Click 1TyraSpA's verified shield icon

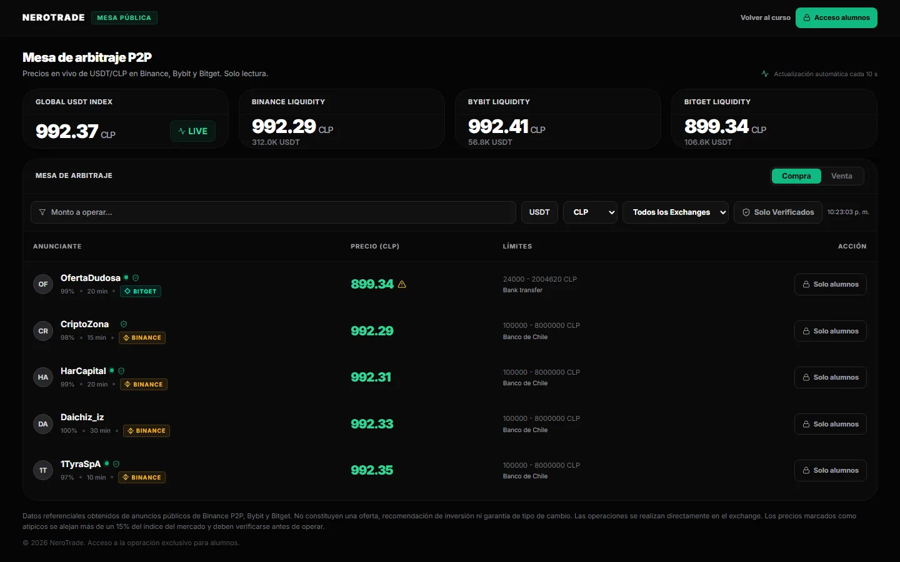(116, 464)
